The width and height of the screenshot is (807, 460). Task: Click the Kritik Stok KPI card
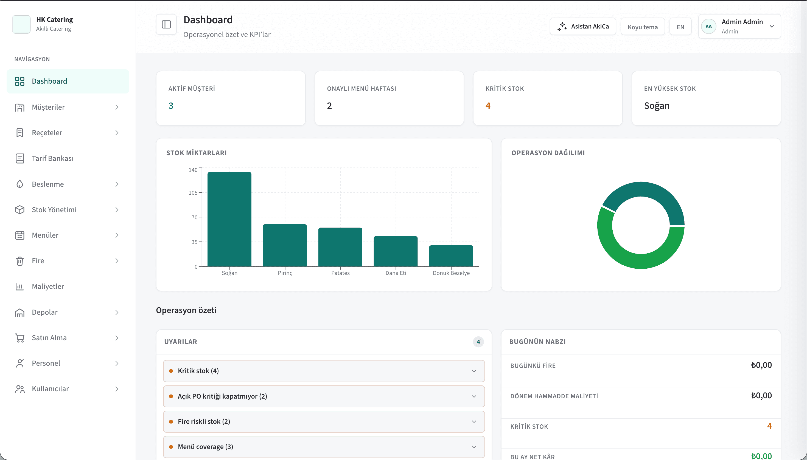coord(548,98)
